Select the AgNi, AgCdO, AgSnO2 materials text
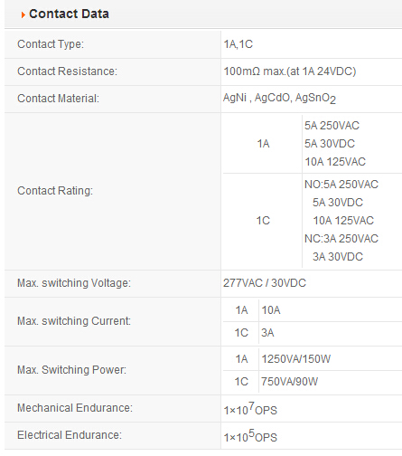The width and height of the screenshot is (402, 456). (279, 99)
